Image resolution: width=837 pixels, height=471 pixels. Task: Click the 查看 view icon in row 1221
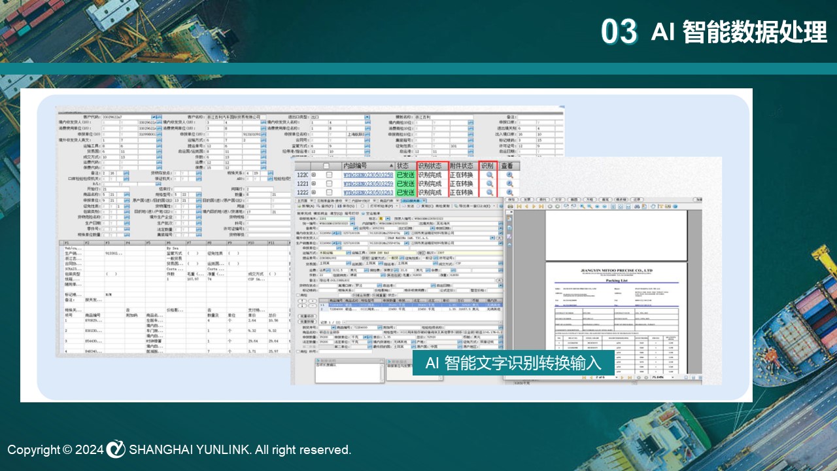[509, 184]
